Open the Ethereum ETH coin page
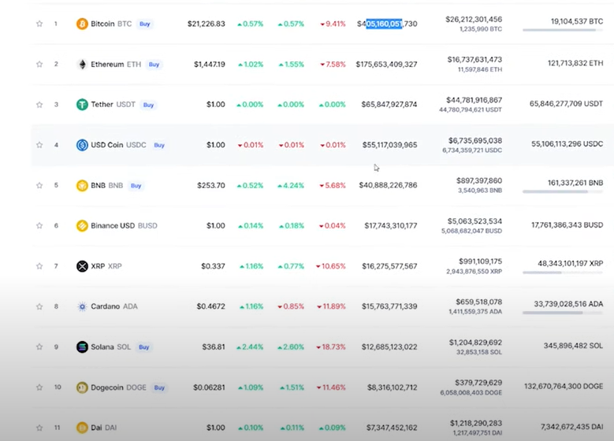This screenshot has height=441, width=614. pos(116,64)
